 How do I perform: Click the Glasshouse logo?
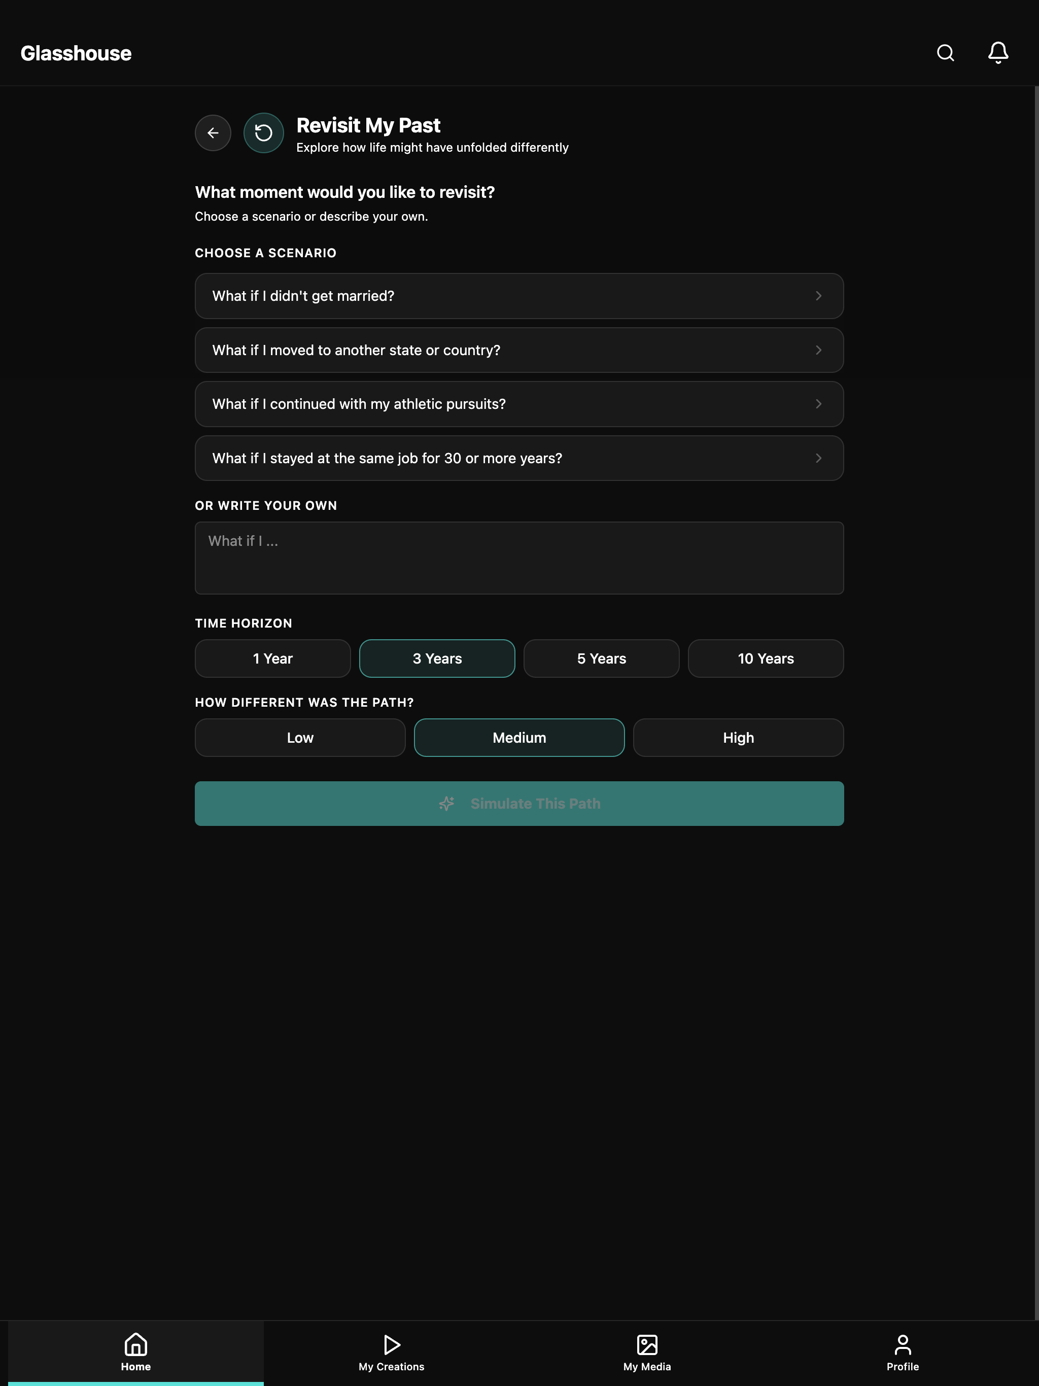coord(76,53)
